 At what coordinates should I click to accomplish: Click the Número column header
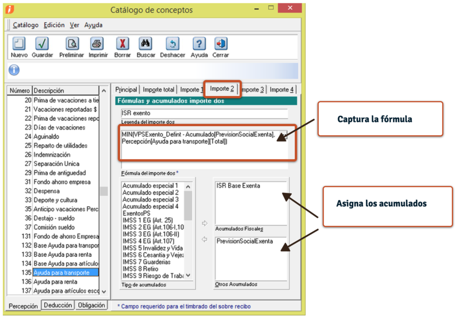[20, 90]
